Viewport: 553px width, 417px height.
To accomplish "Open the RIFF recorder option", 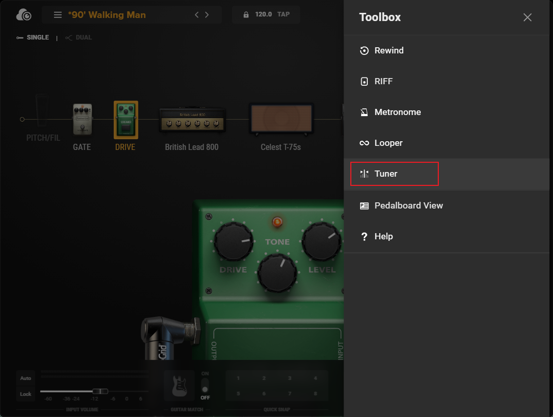I will pyautogui.click(x=383, y=81).
